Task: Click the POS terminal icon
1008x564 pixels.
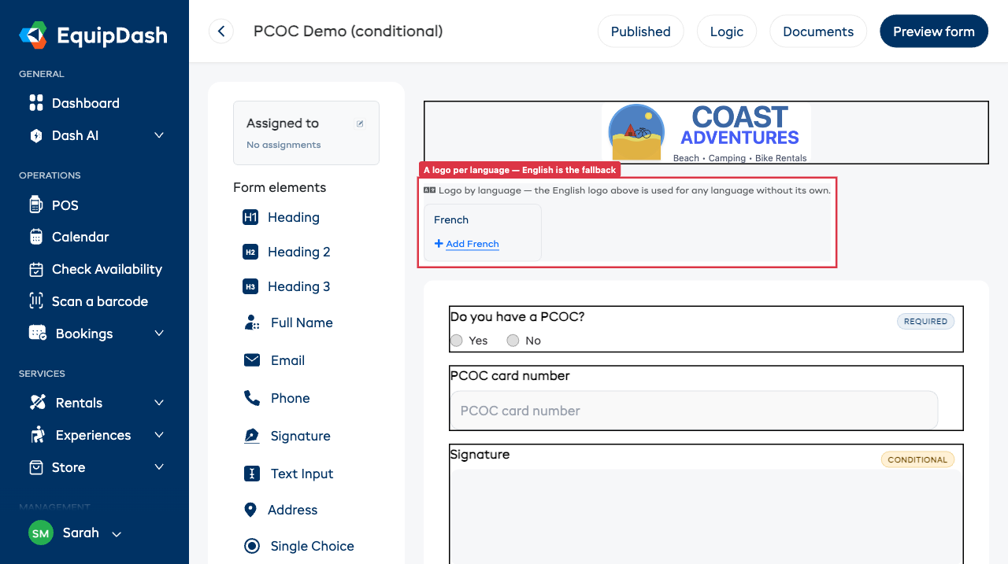Action: click(x=35, y=205)
